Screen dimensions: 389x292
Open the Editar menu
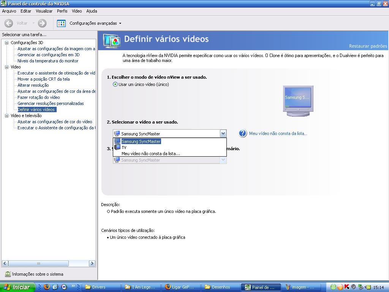pyautogui.click(x=26, y=11)
